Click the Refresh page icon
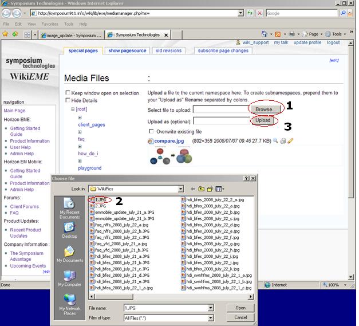359x326 pixels. [x=250, y=13]
